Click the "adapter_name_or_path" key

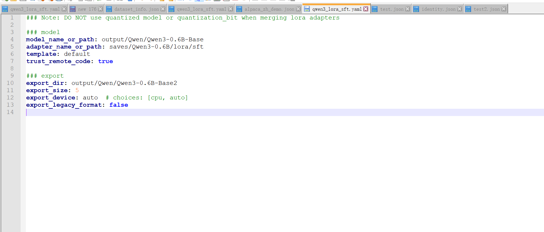64,47
